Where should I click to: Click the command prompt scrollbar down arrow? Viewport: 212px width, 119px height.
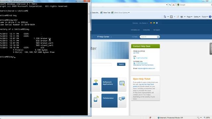click(x=89, y=114)
